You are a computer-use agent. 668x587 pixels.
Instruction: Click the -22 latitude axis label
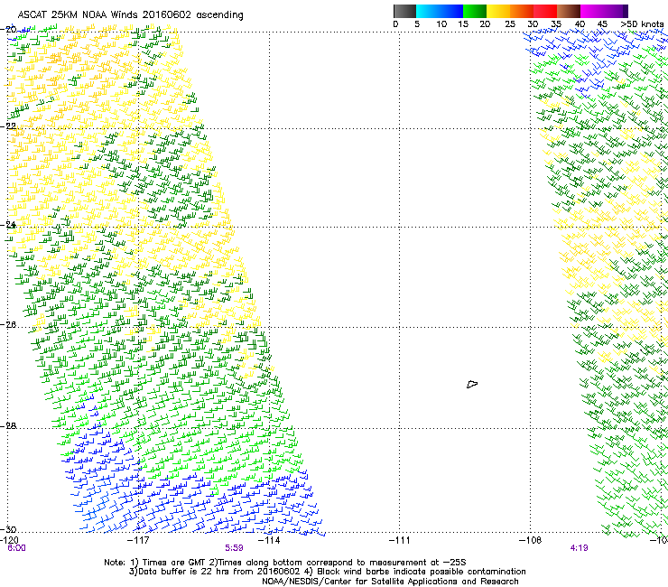click(x=8, y=126)
